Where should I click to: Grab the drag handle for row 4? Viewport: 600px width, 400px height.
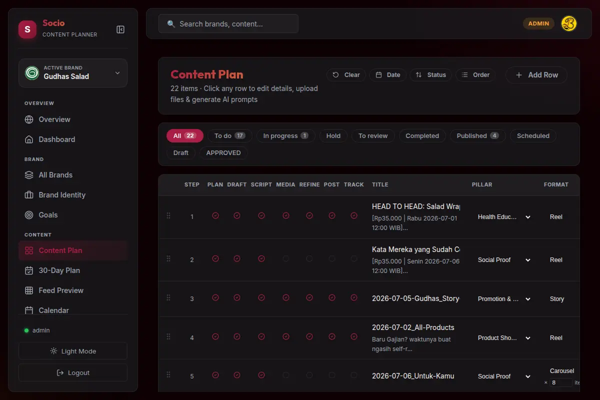tap(168, 336)
